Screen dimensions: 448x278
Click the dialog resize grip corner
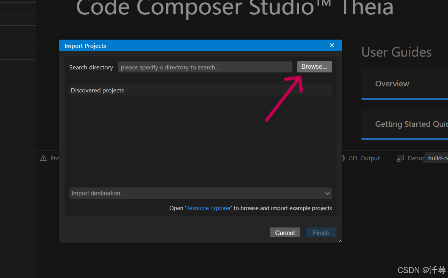coord(340,241)
